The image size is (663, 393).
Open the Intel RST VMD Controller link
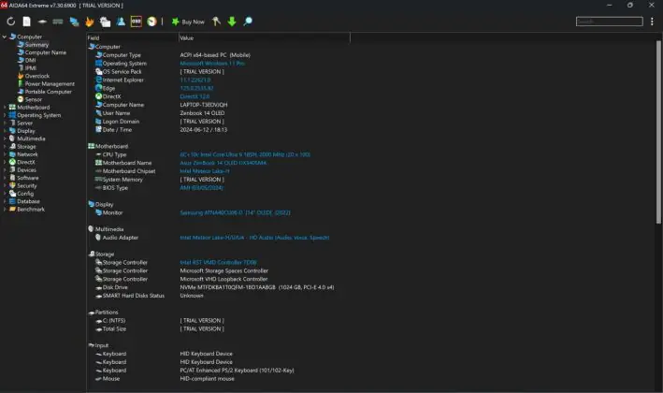(218, 263)
